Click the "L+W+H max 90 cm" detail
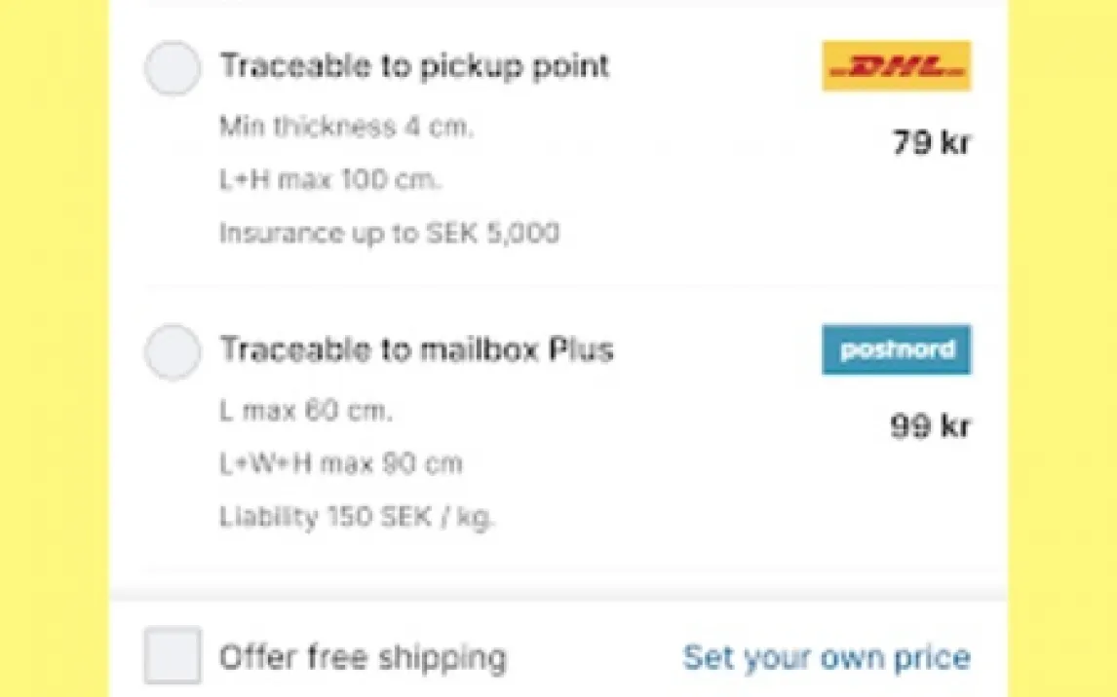Viewport: 1117px width, 697px height. pos(340,463)
